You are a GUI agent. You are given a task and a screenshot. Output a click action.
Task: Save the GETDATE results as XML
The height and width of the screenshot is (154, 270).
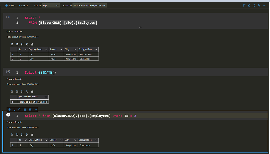27,91
